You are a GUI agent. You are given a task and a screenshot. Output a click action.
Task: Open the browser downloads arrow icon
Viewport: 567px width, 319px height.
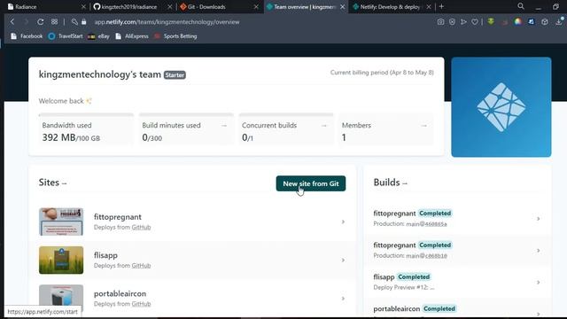pyautogui.click(x=559, y=21)
